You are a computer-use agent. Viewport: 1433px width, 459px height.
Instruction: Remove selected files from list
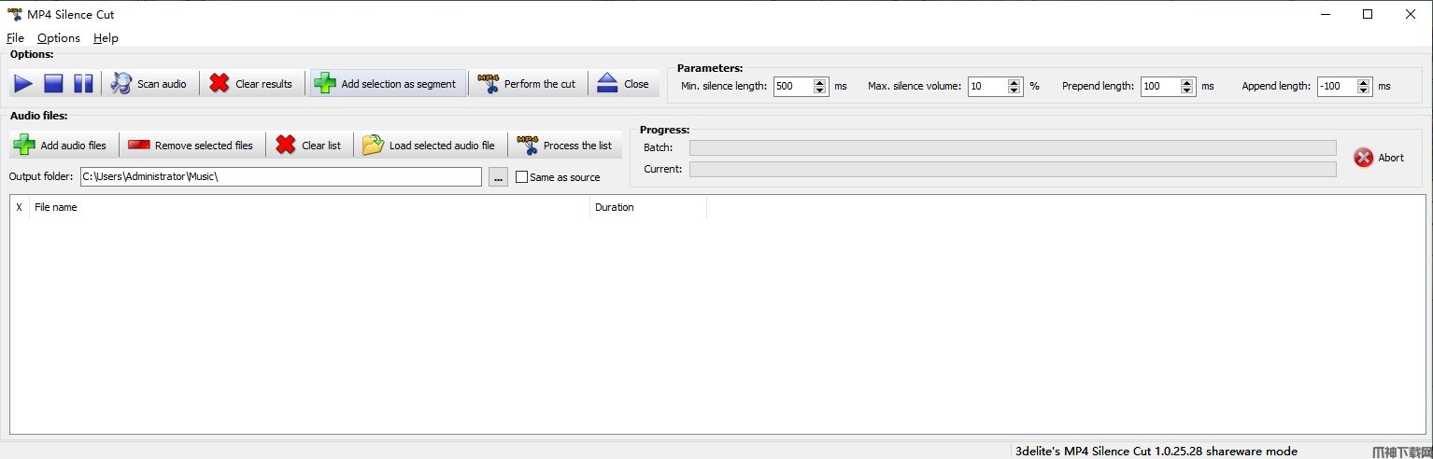192,146
